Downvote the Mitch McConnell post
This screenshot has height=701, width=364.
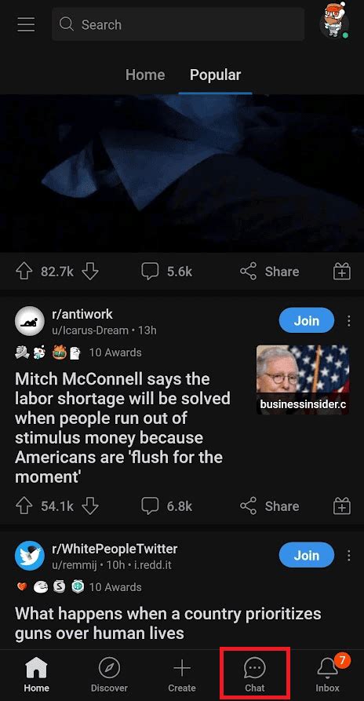(x=90, y=506)
